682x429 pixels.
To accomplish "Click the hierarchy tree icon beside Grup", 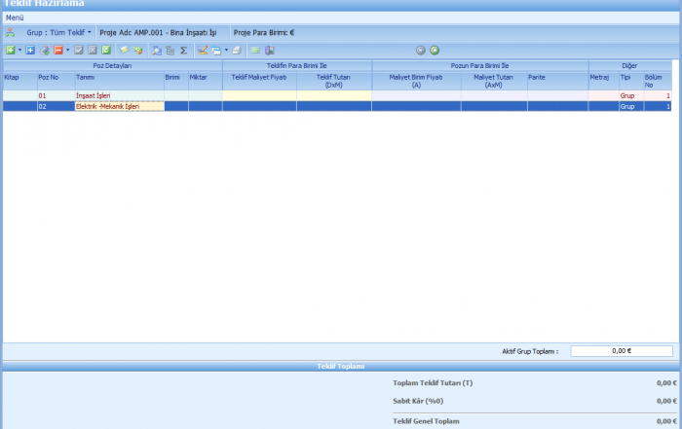I will tap(10, 32).
